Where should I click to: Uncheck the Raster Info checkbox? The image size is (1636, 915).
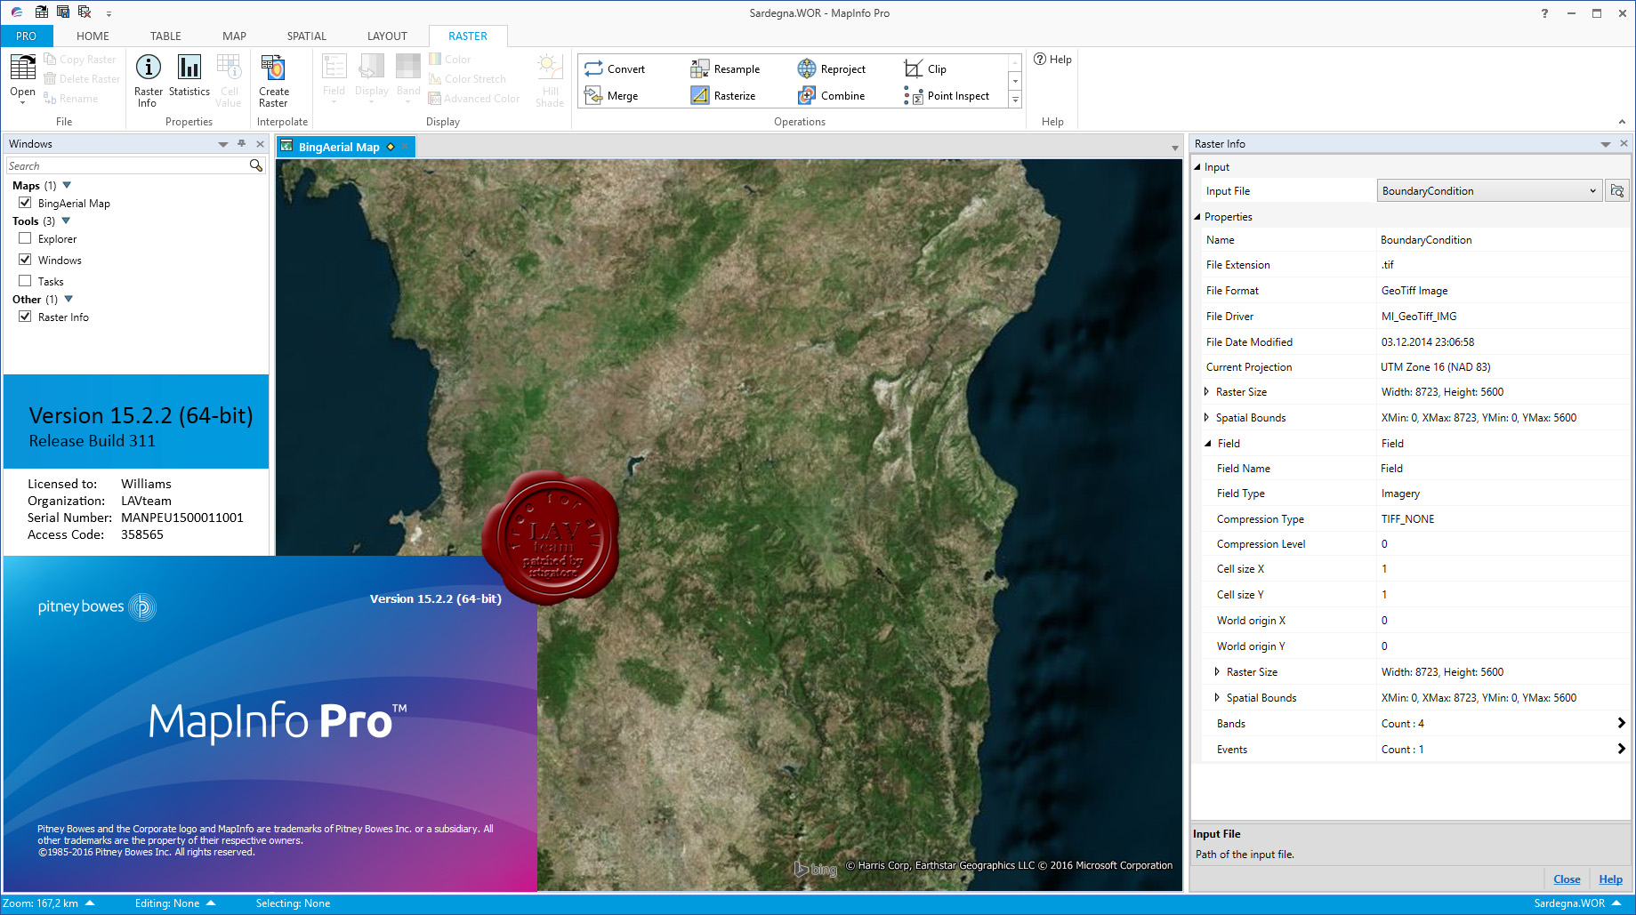point(25,317)
